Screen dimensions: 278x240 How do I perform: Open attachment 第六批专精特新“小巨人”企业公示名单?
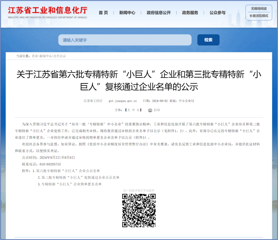click(68, 171)
